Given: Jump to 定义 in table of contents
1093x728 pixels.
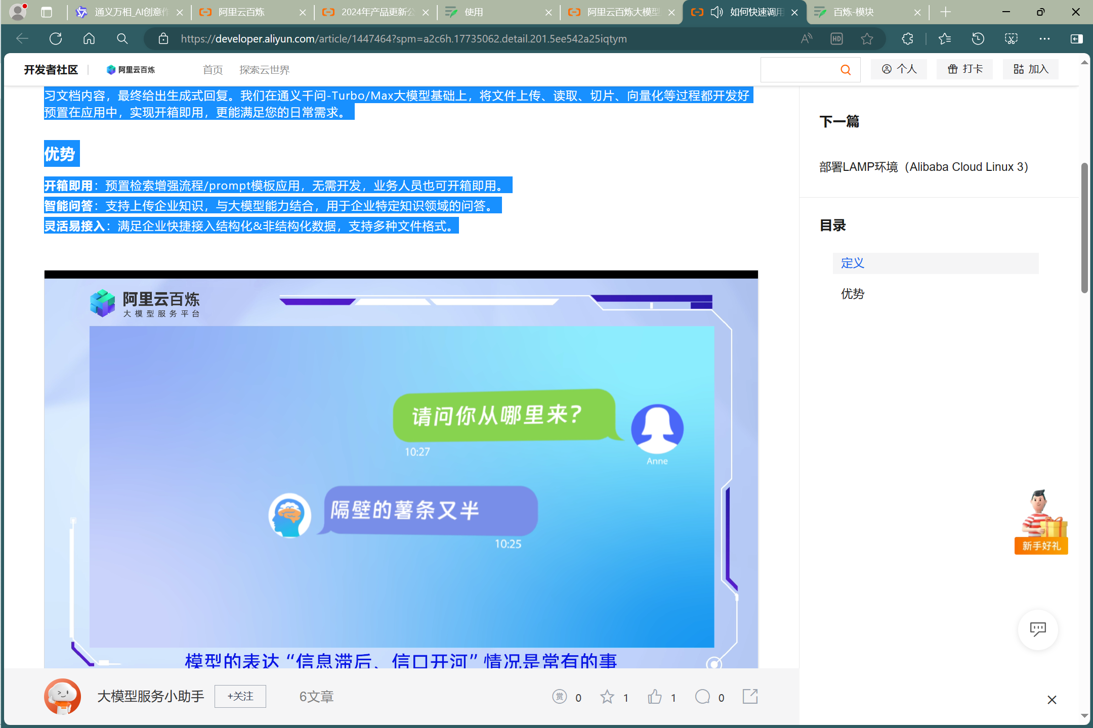Looking at the screenshot, I should [936, 263].
